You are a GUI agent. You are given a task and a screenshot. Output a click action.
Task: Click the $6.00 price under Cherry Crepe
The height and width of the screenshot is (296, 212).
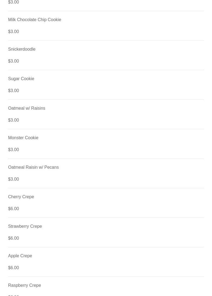tap(14, 209)
